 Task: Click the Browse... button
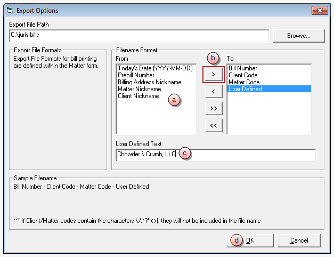point(299,36)
